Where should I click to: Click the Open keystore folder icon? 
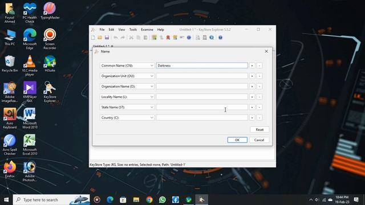(x=100, y=38)
